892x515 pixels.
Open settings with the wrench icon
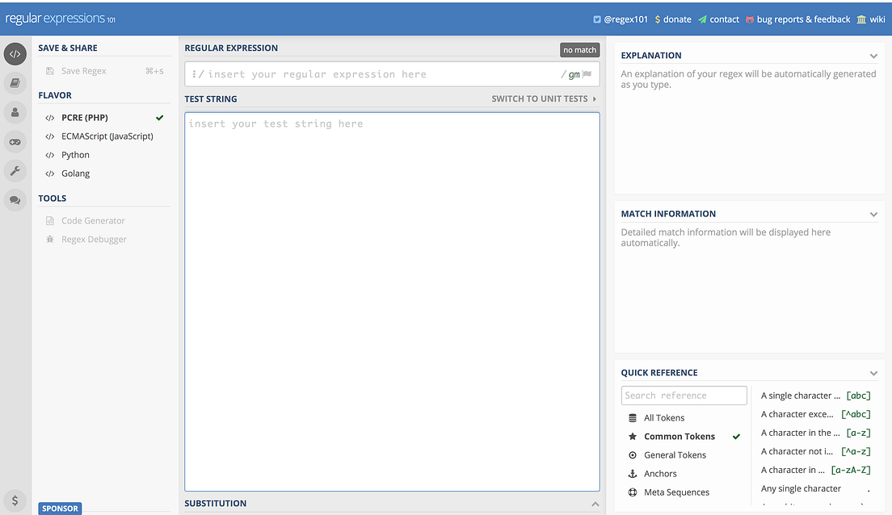coord(15,170)
